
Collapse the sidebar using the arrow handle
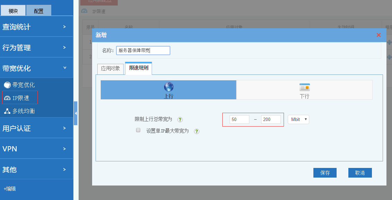click(x=75, y=113)
